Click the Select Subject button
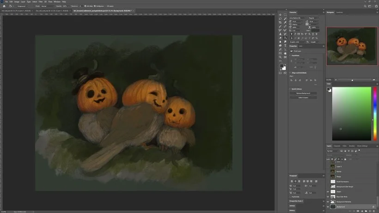379x213 pixels. (303, 97)
